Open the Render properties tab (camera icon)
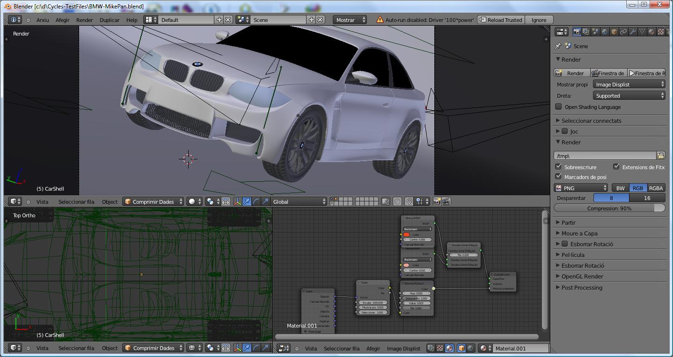 pos(577,32)
